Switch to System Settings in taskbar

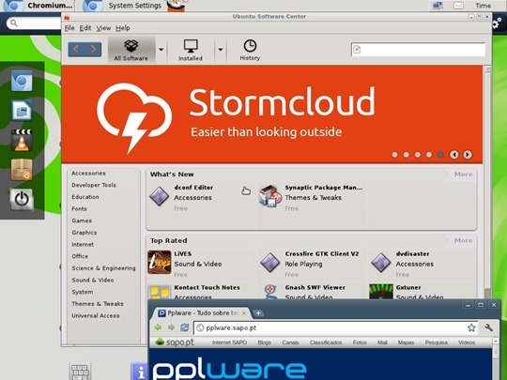pos(123,6)
